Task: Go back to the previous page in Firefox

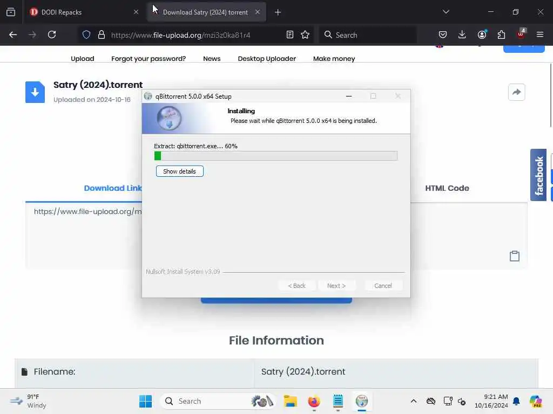Action: 13,34
